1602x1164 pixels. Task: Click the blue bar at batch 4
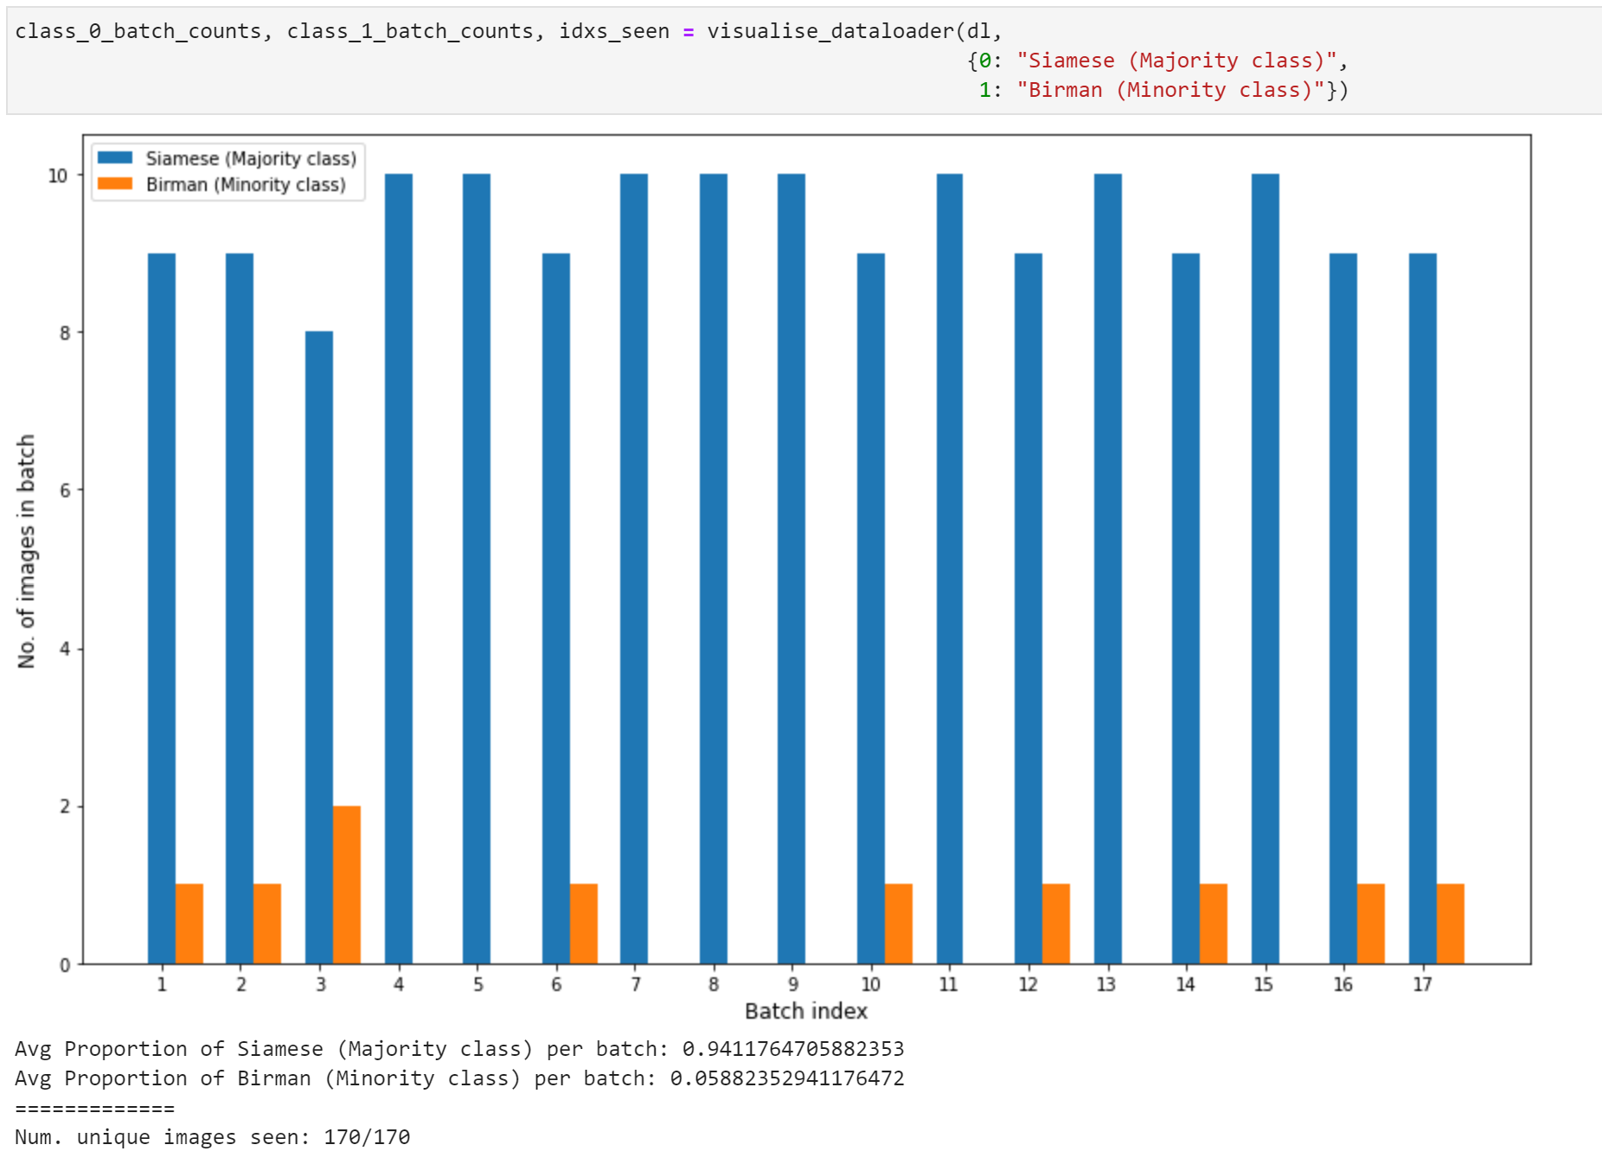click(399, 568)
